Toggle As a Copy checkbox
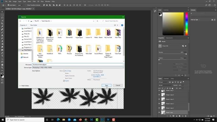Screen dimensions: 217x122 (x=64, y=71)
